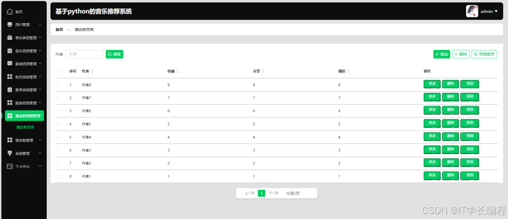Open the 预测图表 prediction chart button
508x219 pixels.
coord(485,55)
